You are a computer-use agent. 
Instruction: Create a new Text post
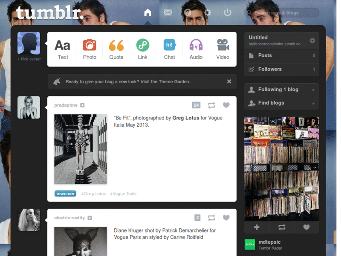click(63, 49)
